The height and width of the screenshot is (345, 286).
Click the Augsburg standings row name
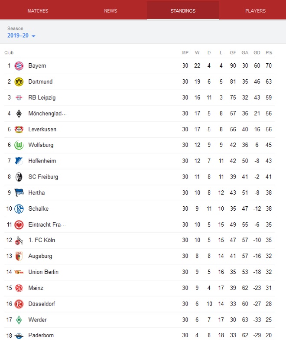(40, 256)
